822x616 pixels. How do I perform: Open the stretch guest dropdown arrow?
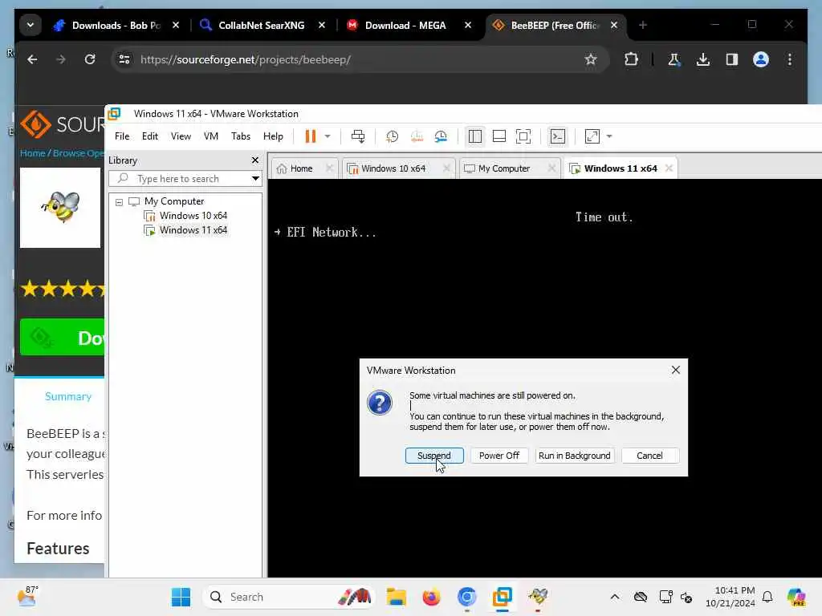click(x=609, y=136)
